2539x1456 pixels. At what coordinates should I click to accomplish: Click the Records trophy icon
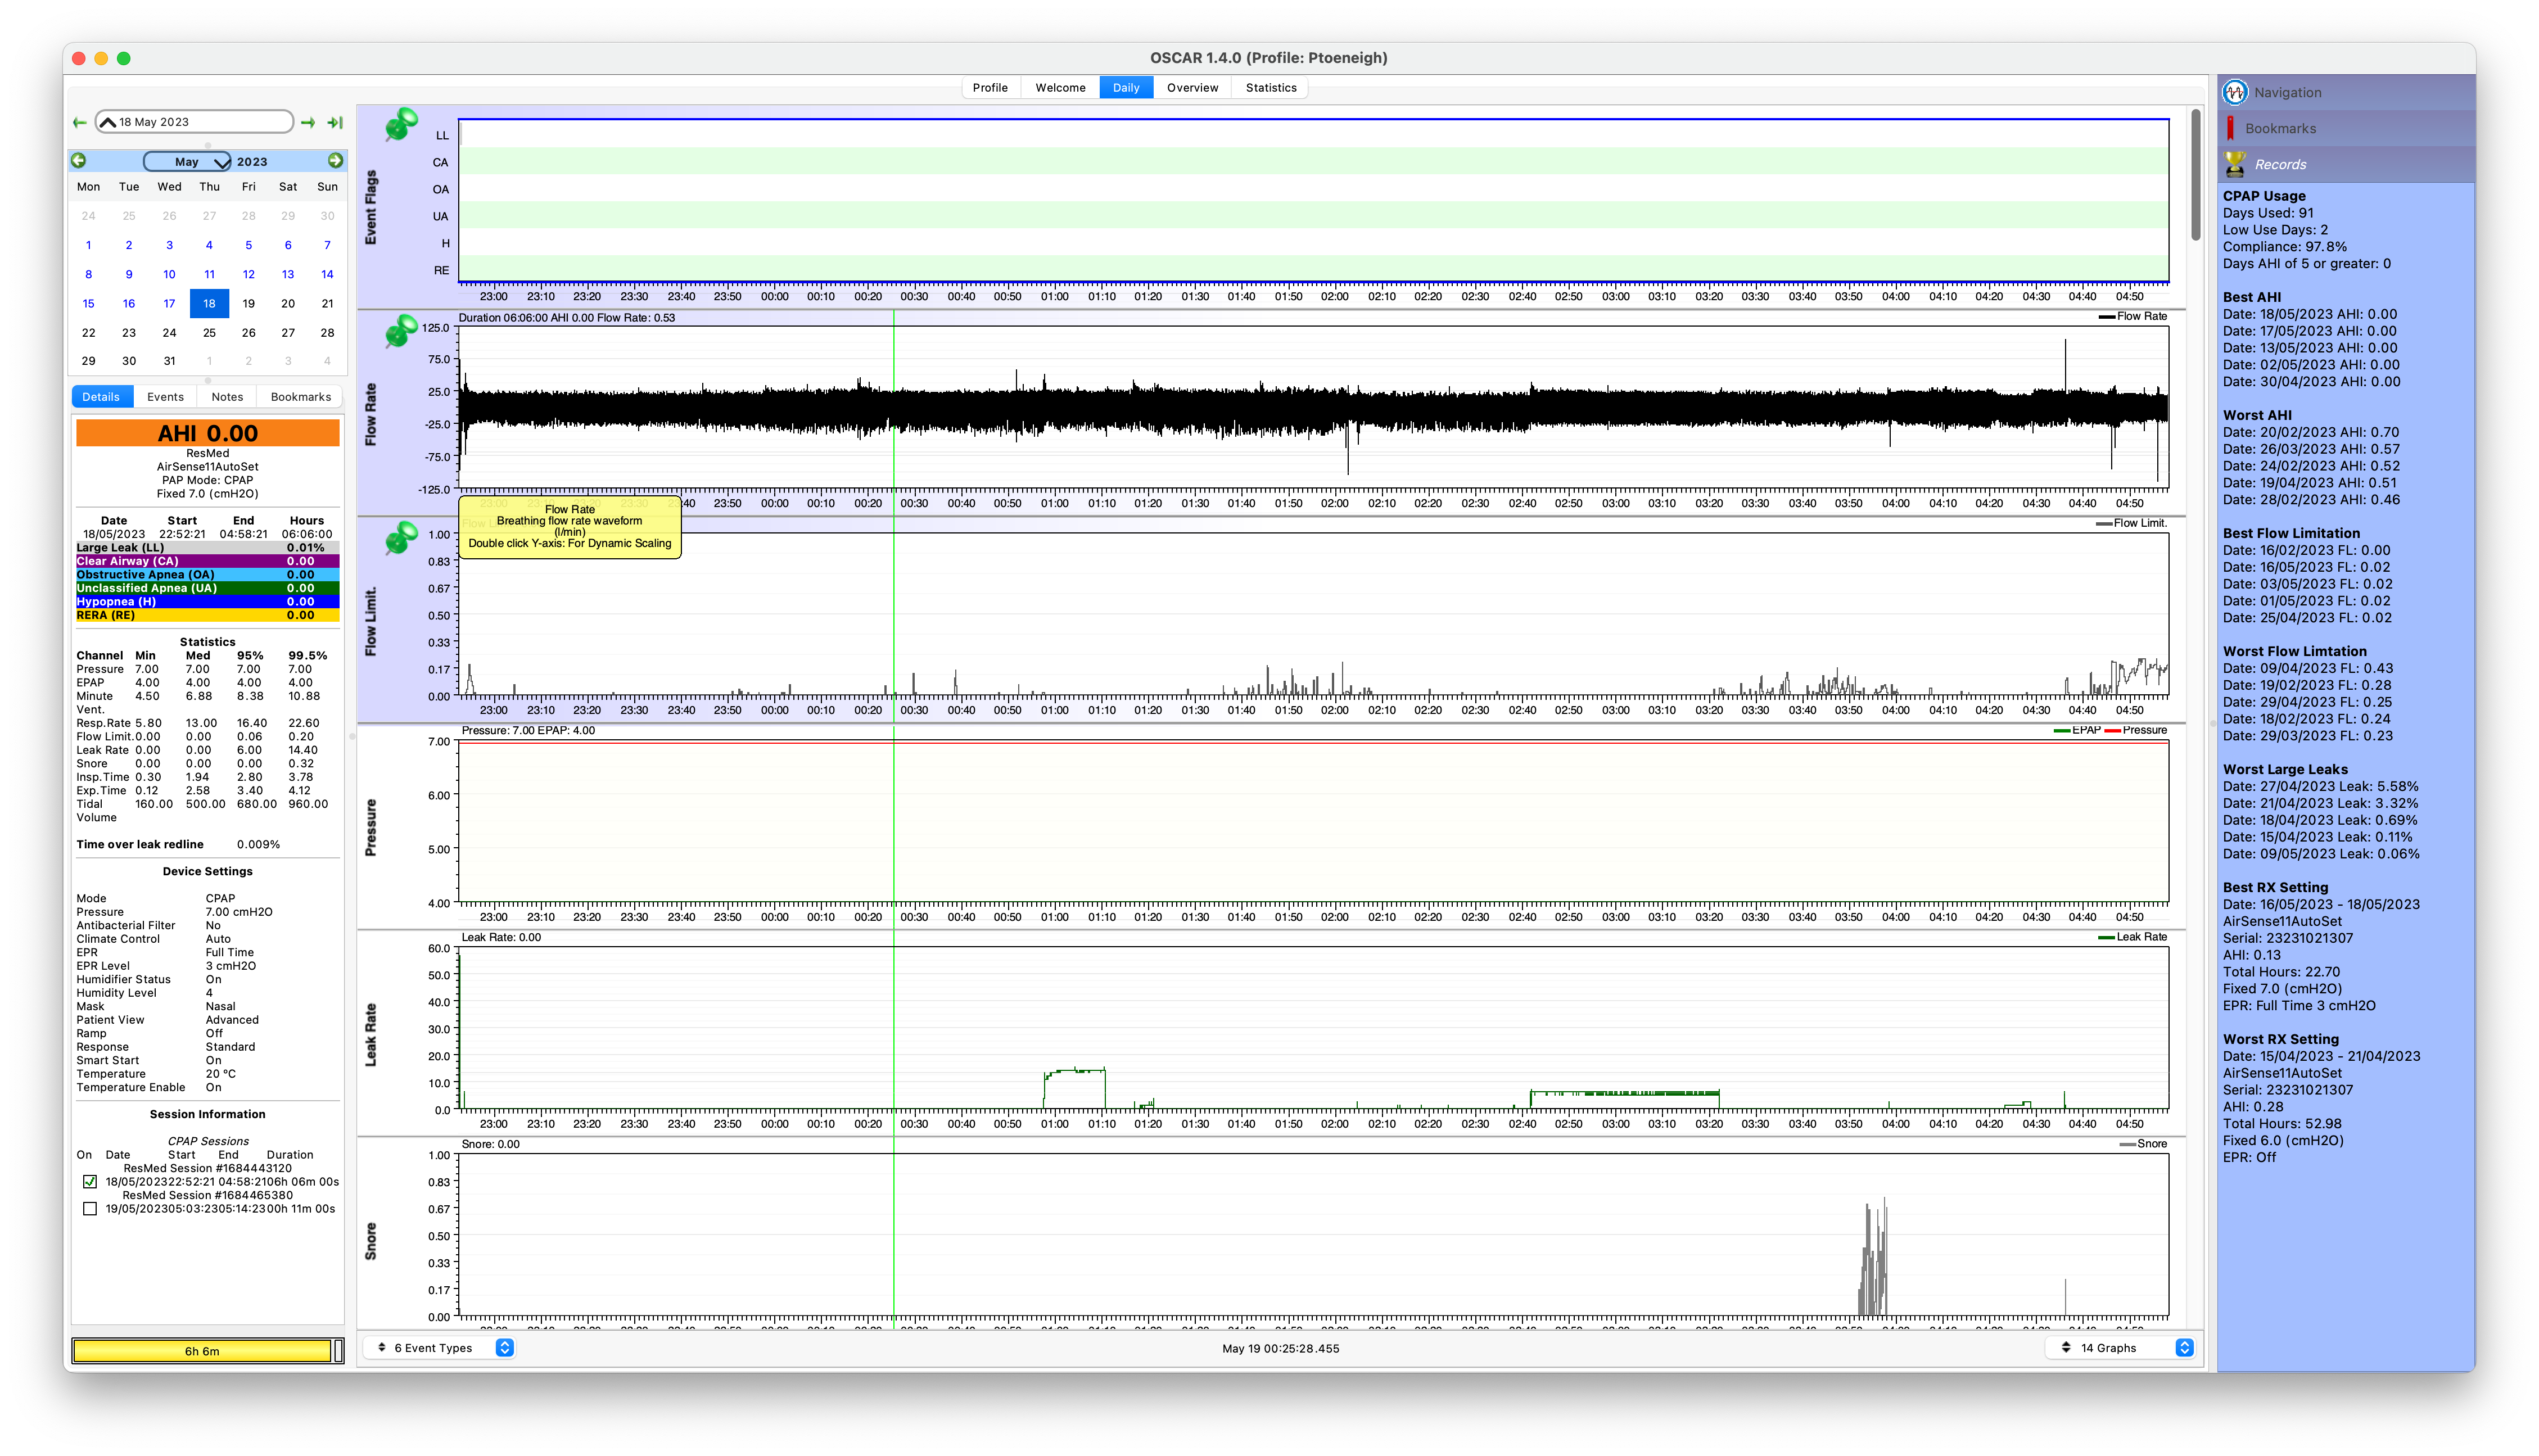coord(2235,165)
